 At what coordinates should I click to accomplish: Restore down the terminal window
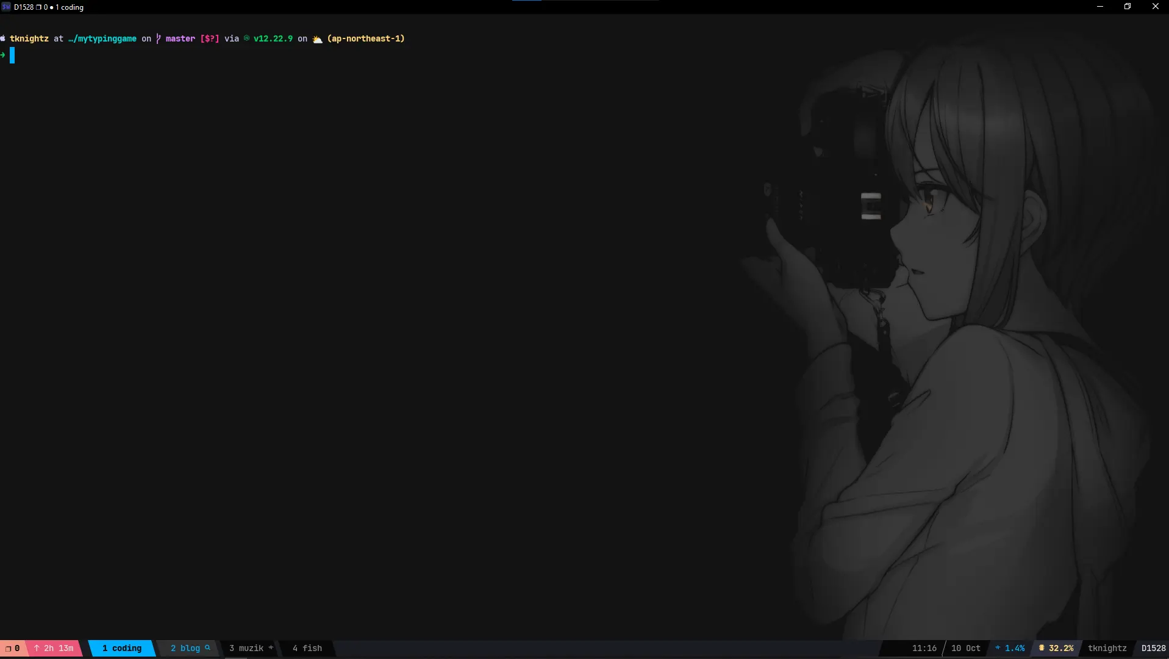click(1128, 7)
